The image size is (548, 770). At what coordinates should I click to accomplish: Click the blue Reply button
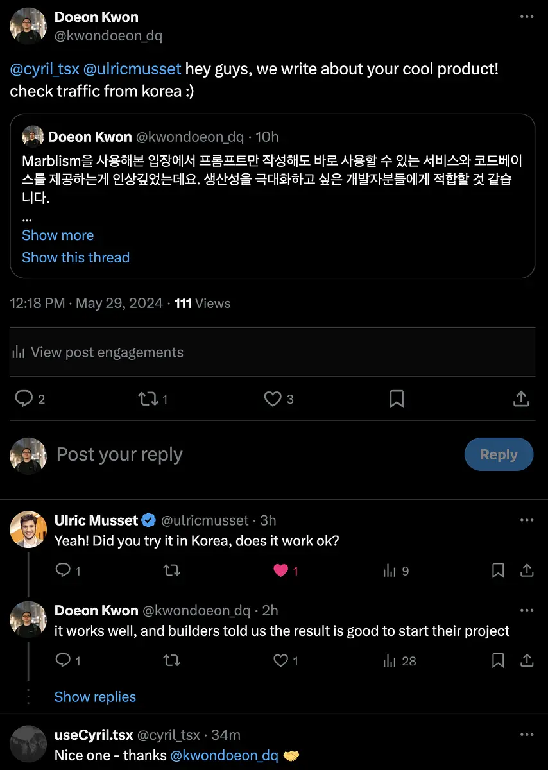click(499, 454)
